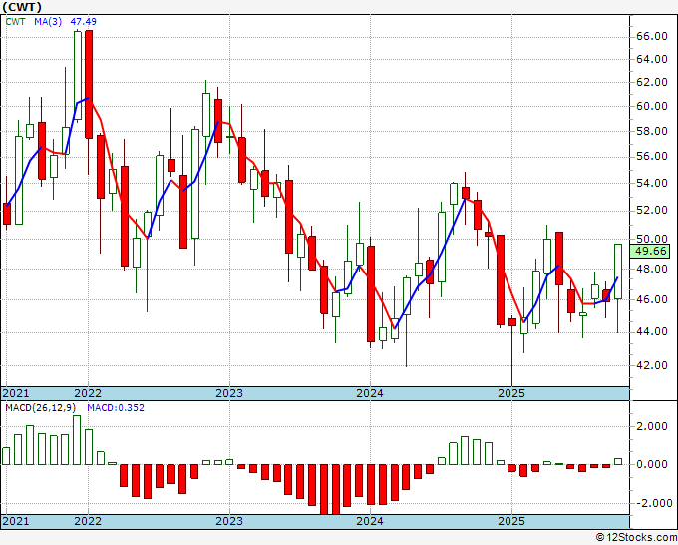Click 2021 on price chart time axis

tap(16, 393)
